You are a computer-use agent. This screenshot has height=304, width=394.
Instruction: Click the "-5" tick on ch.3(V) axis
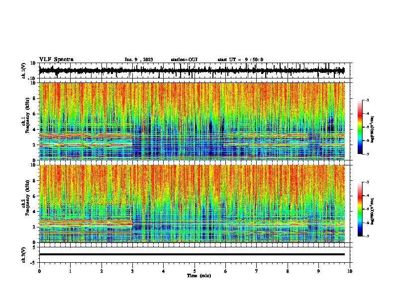point(34,263)
